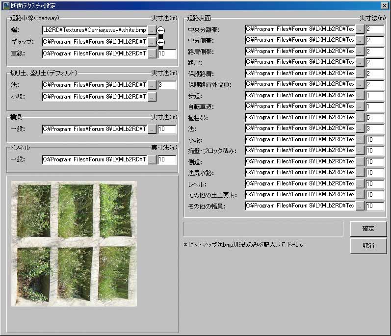Browse for 路肩 texture
Image resolution: width=391 pixels, height=336 pixels.
tap(360, 63)
